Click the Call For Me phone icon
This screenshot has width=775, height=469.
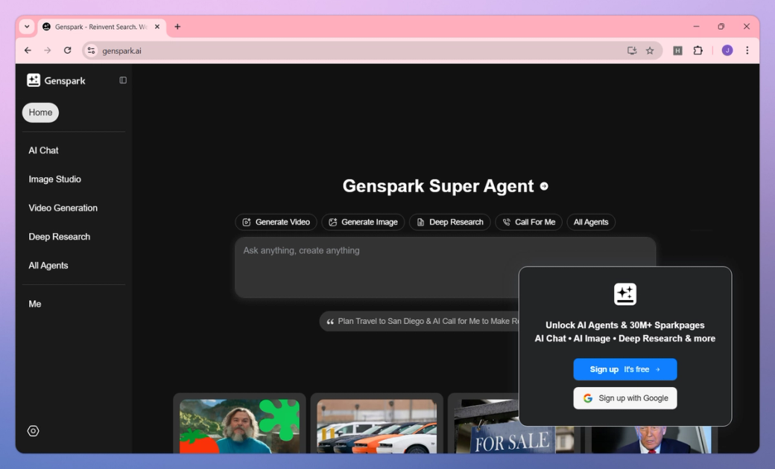point(506,222)
